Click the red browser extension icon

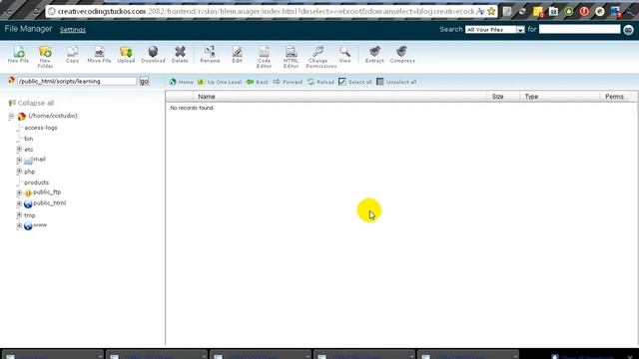click(584, 11)
